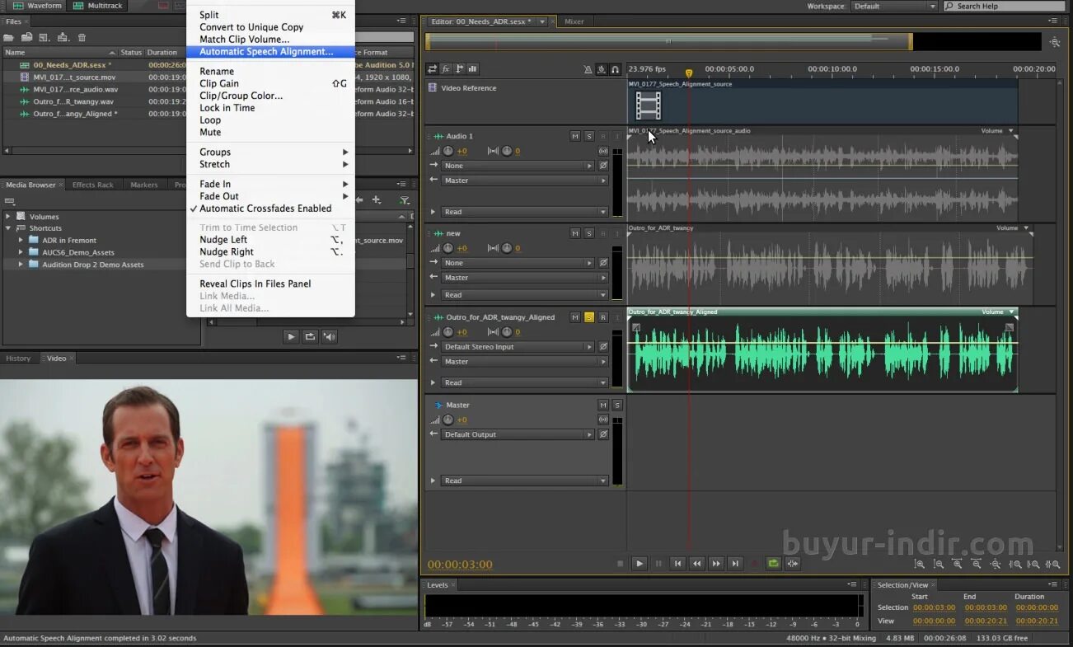Image resolution: width=1073 pixels, height=647 pixels.
Task: Switch to Waveform view button
Action: coord(38,6)
